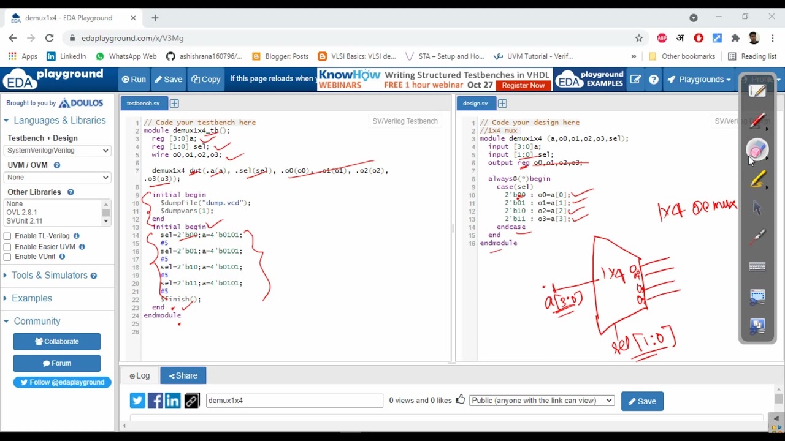Screen dimensions: 785x441
Task: Select the demux1x4 browser tab
Action: [x=74, y=18]
